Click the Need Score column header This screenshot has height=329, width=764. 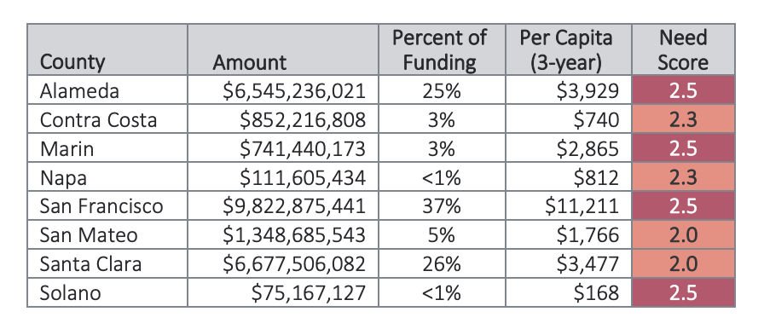[x=683, y=49]
